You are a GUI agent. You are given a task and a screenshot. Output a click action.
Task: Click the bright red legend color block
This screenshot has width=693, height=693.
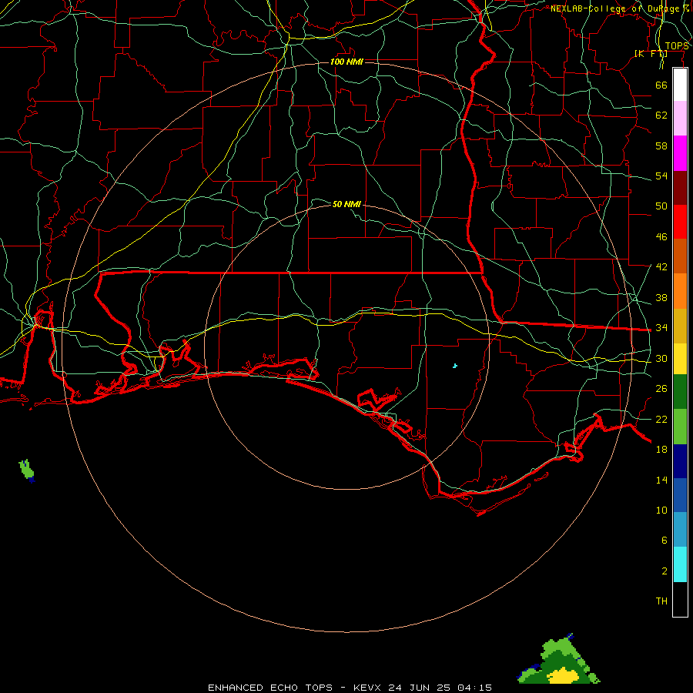(x=680, y=222)
